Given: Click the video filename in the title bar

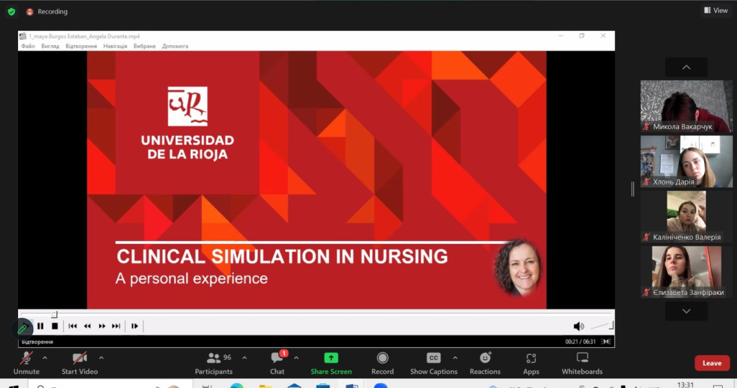Looking at the screenshot, I should point(84,36).
